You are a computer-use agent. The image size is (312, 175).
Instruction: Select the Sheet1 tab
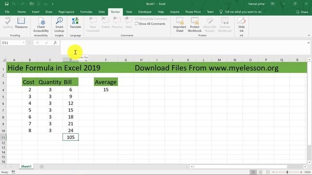tap(26, 166)
